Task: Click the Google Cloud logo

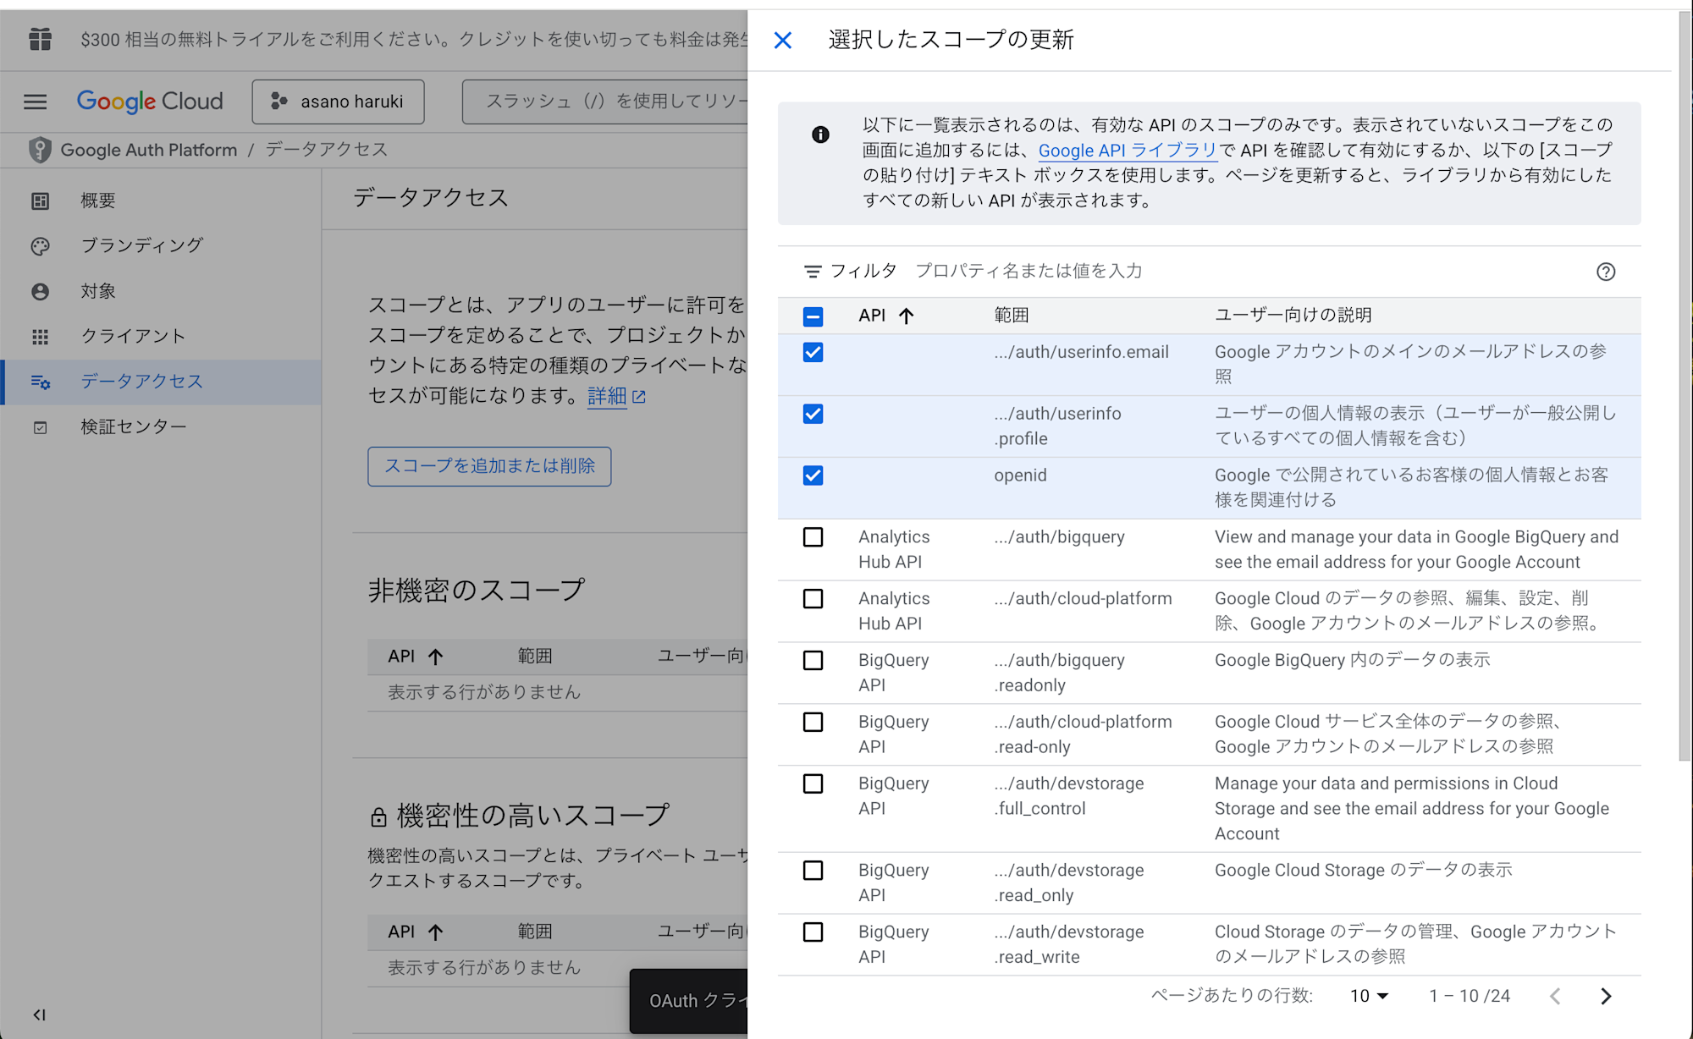Action: (150, 102)
